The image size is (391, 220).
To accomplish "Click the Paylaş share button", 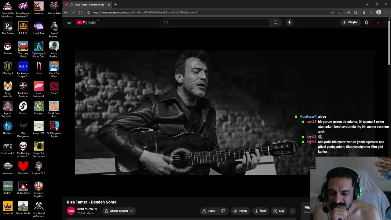I will click(x=240, y=211).
